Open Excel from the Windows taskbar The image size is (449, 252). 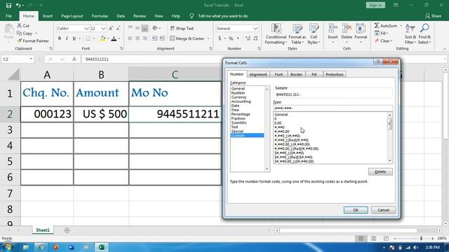pyautogui.click(x=101, y=247)
